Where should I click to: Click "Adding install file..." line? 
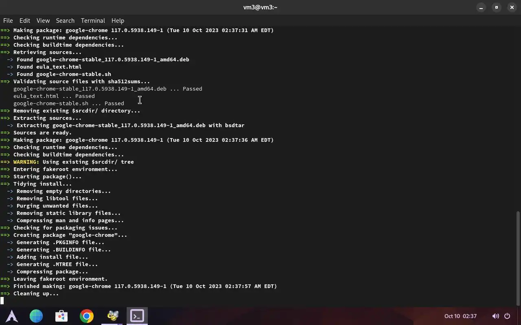coord(52,257)
